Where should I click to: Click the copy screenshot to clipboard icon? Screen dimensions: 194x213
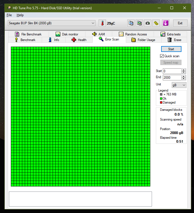pos(139,23)
